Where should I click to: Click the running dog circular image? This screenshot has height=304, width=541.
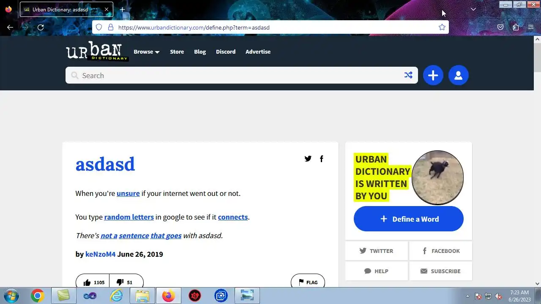pyautogui.click(x=437, y=177)
